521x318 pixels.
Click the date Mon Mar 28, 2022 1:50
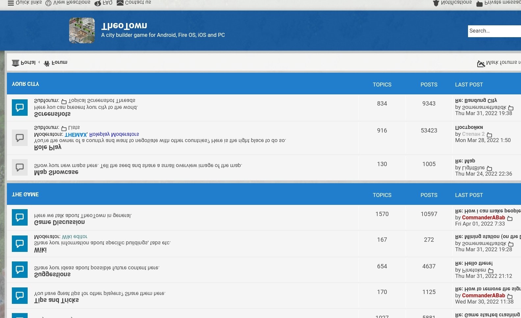(x=483, y=140)
